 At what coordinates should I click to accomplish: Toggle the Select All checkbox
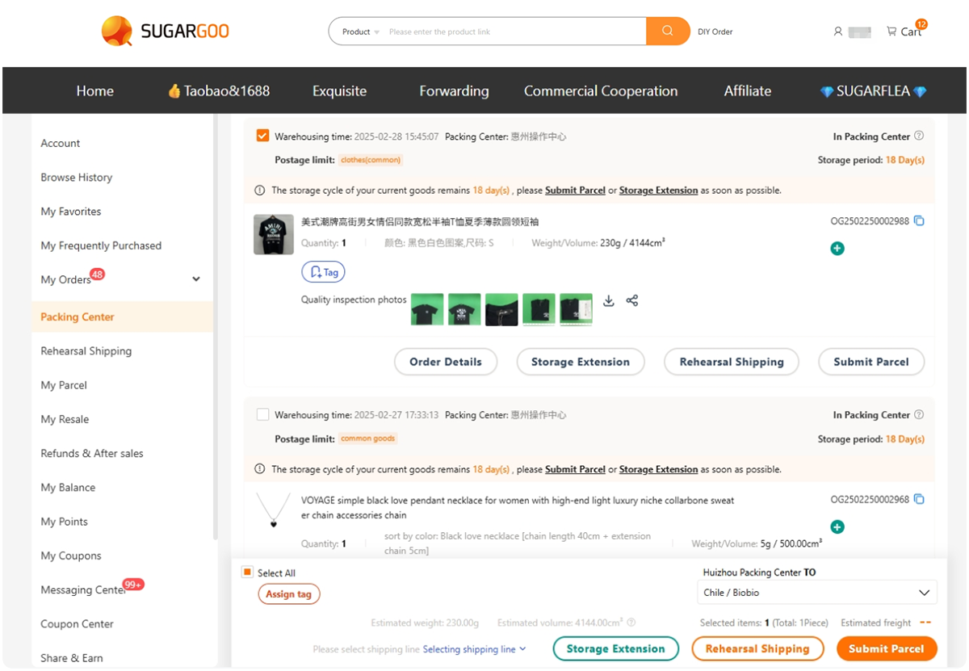click(248, 572)
